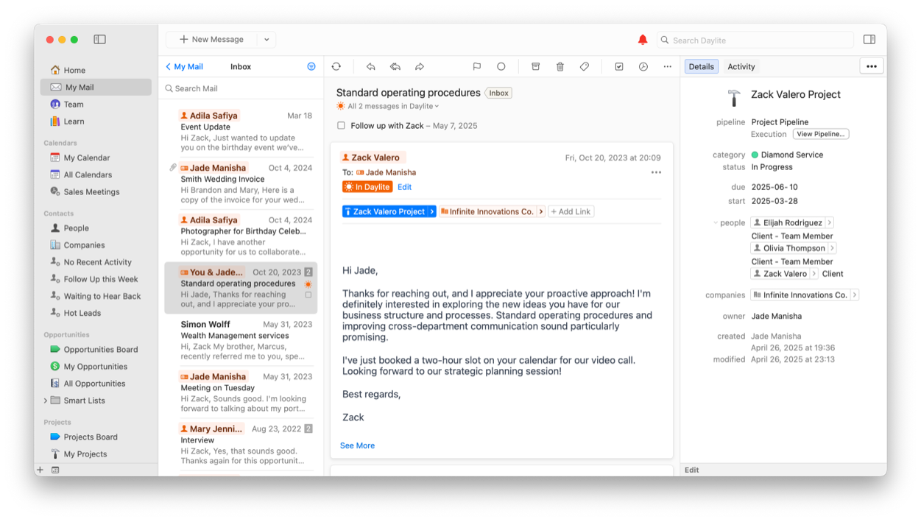The image size is (921, 522).
Task: Click the reply arrow icon
Action: click(371, 66)
